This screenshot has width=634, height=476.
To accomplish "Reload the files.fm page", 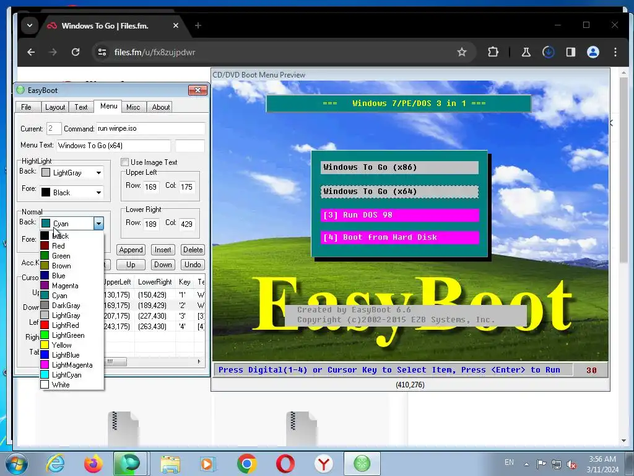I will [x=75, y=52].
